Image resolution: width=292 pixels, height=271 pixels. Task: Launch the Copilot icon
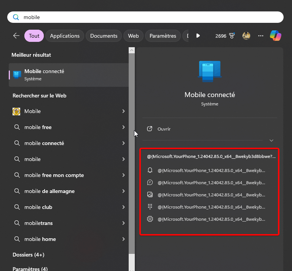pos(276,35)
